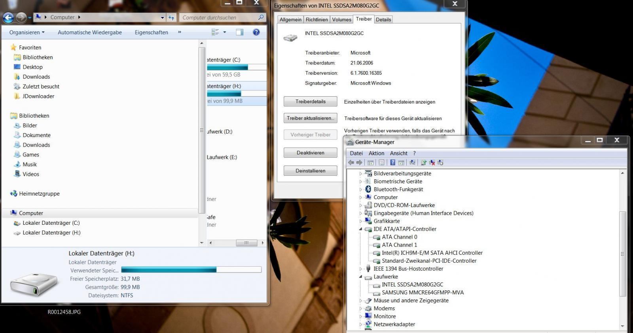Screen dimensions: 633x333
Task: Switch to the Details tab
Action: click(x=383, y=19)
